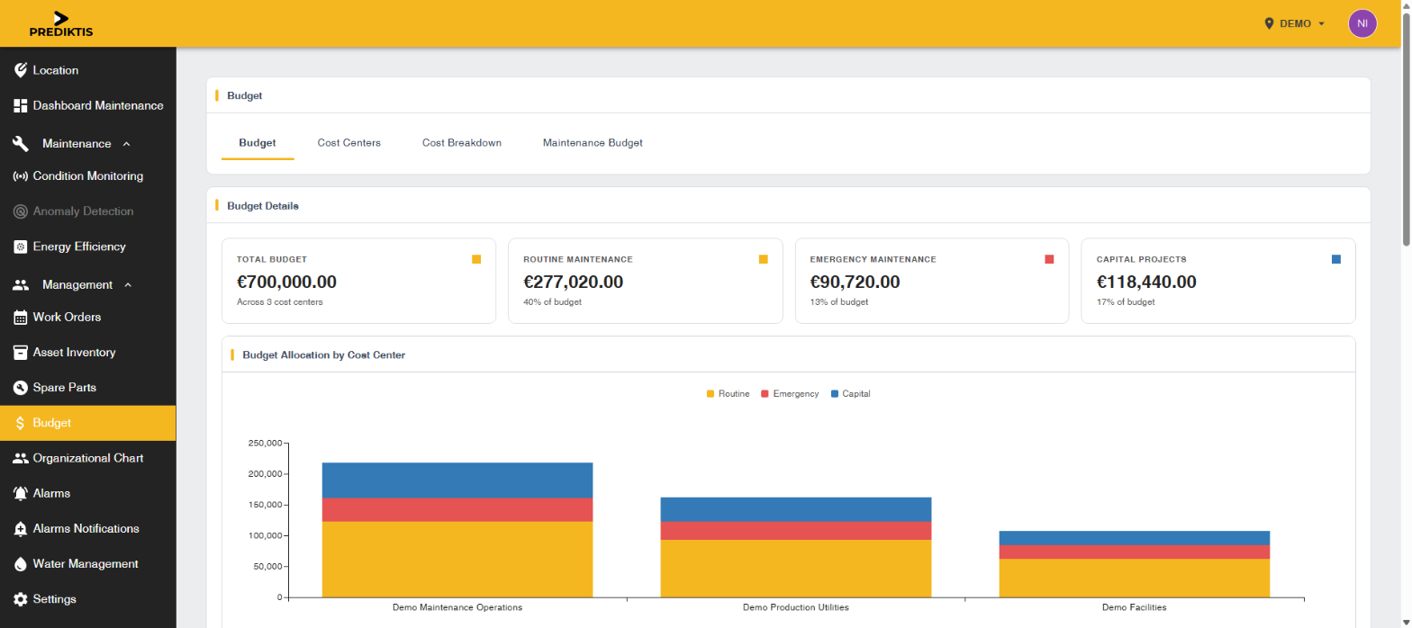This screenshot has height=628, width=1412.
Task: Click yellow swatch on Routine Maintenance card
Action: [764, 259]
